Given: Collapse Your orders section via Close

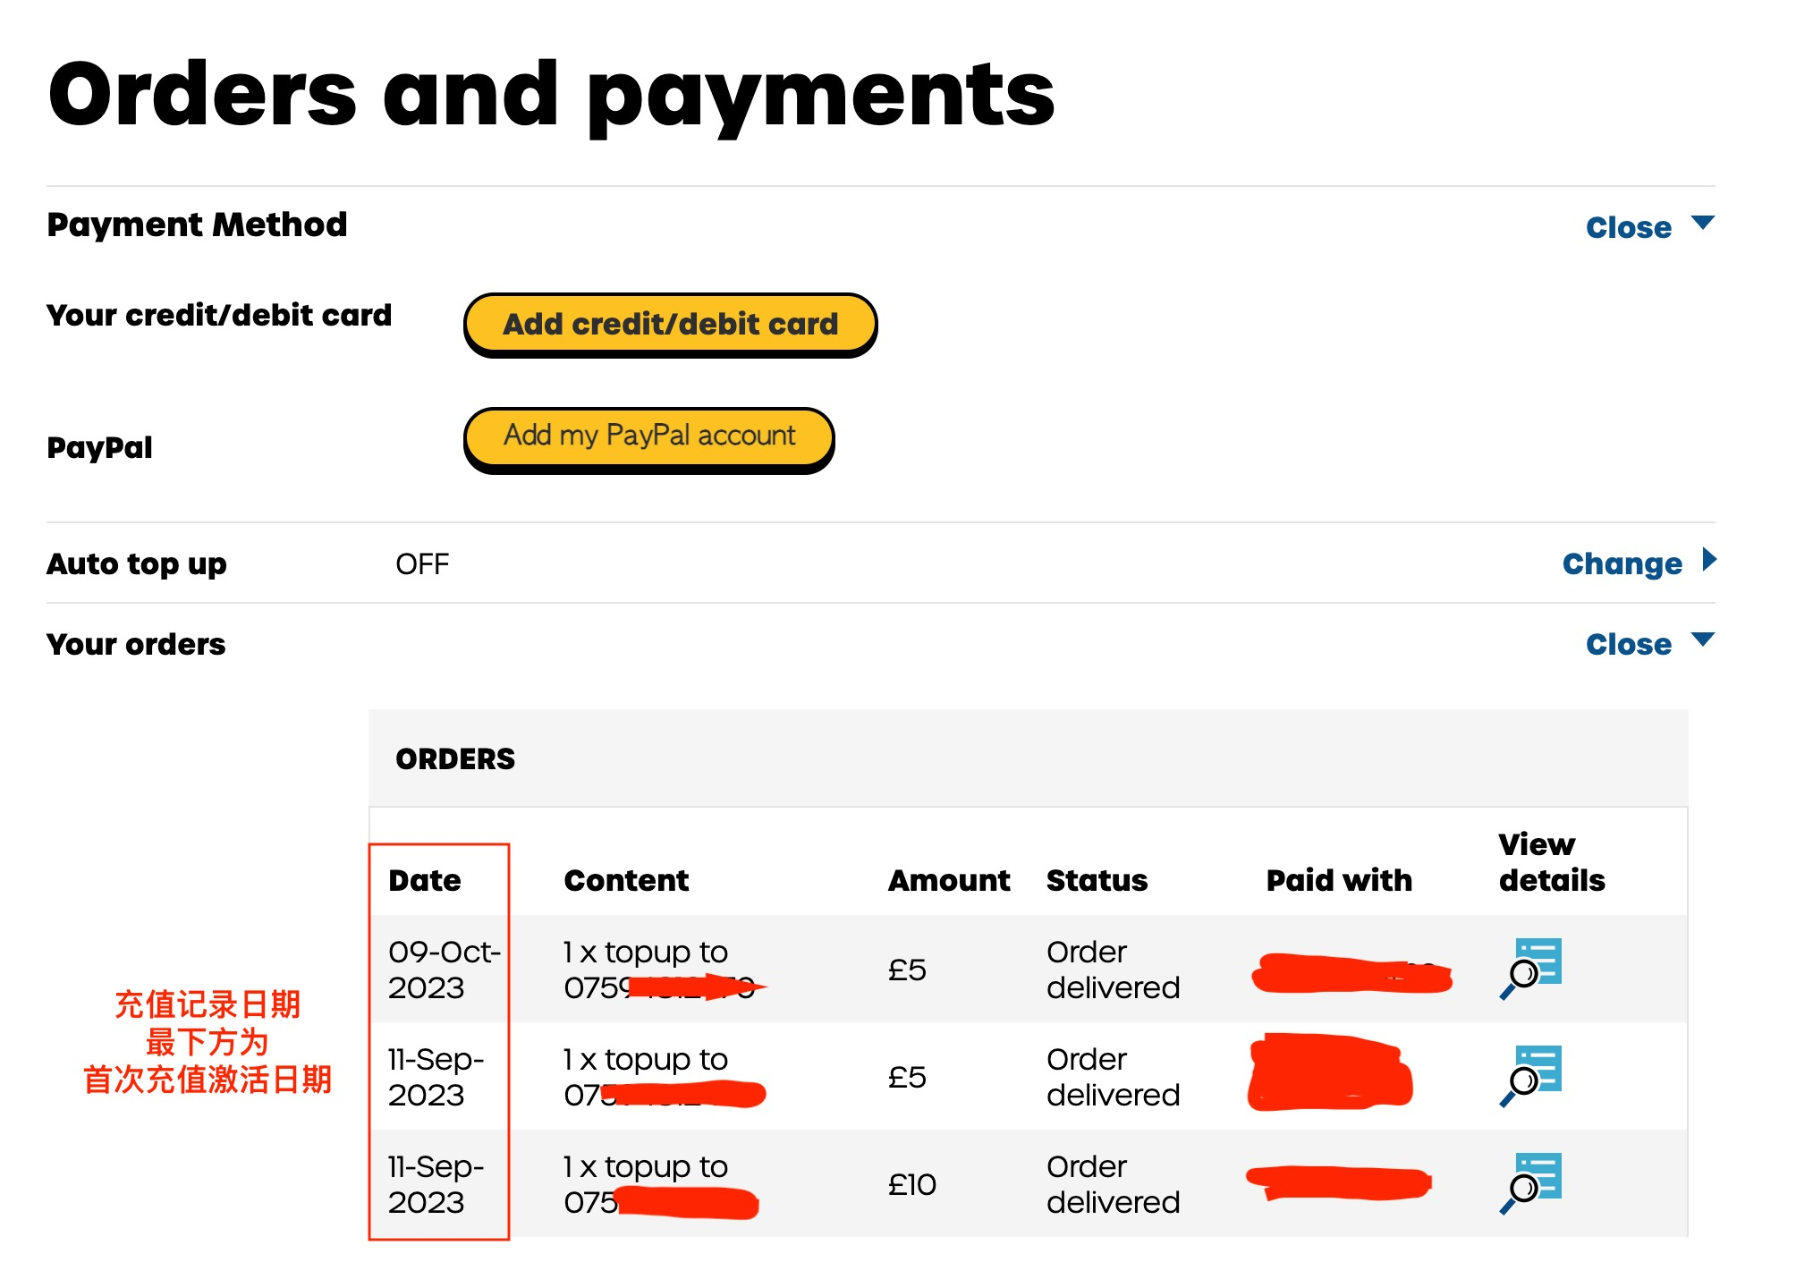Looking at the screenshot, I should [x=1628, y=644].
